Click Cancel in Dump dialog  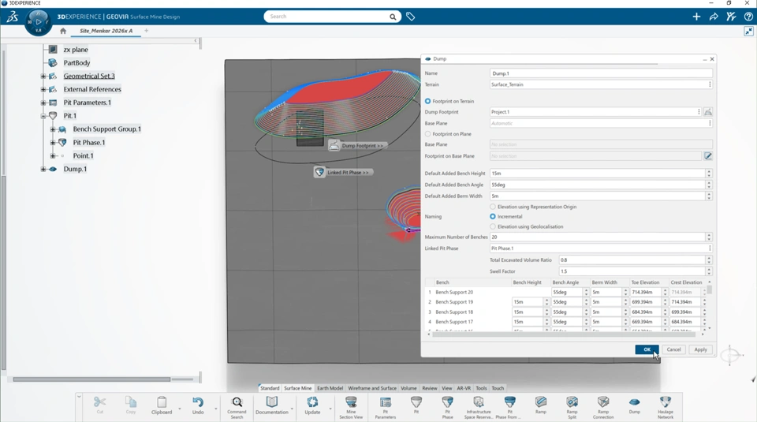pos(673,349)
